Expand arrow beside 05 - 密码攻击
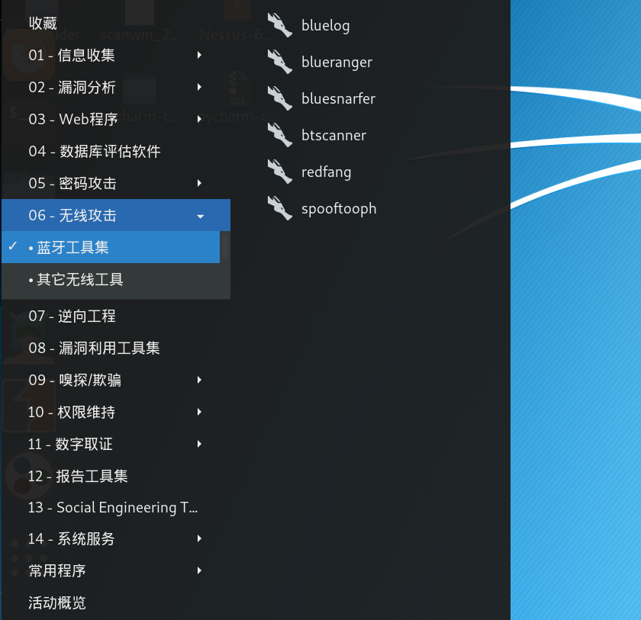 point(199,183)
